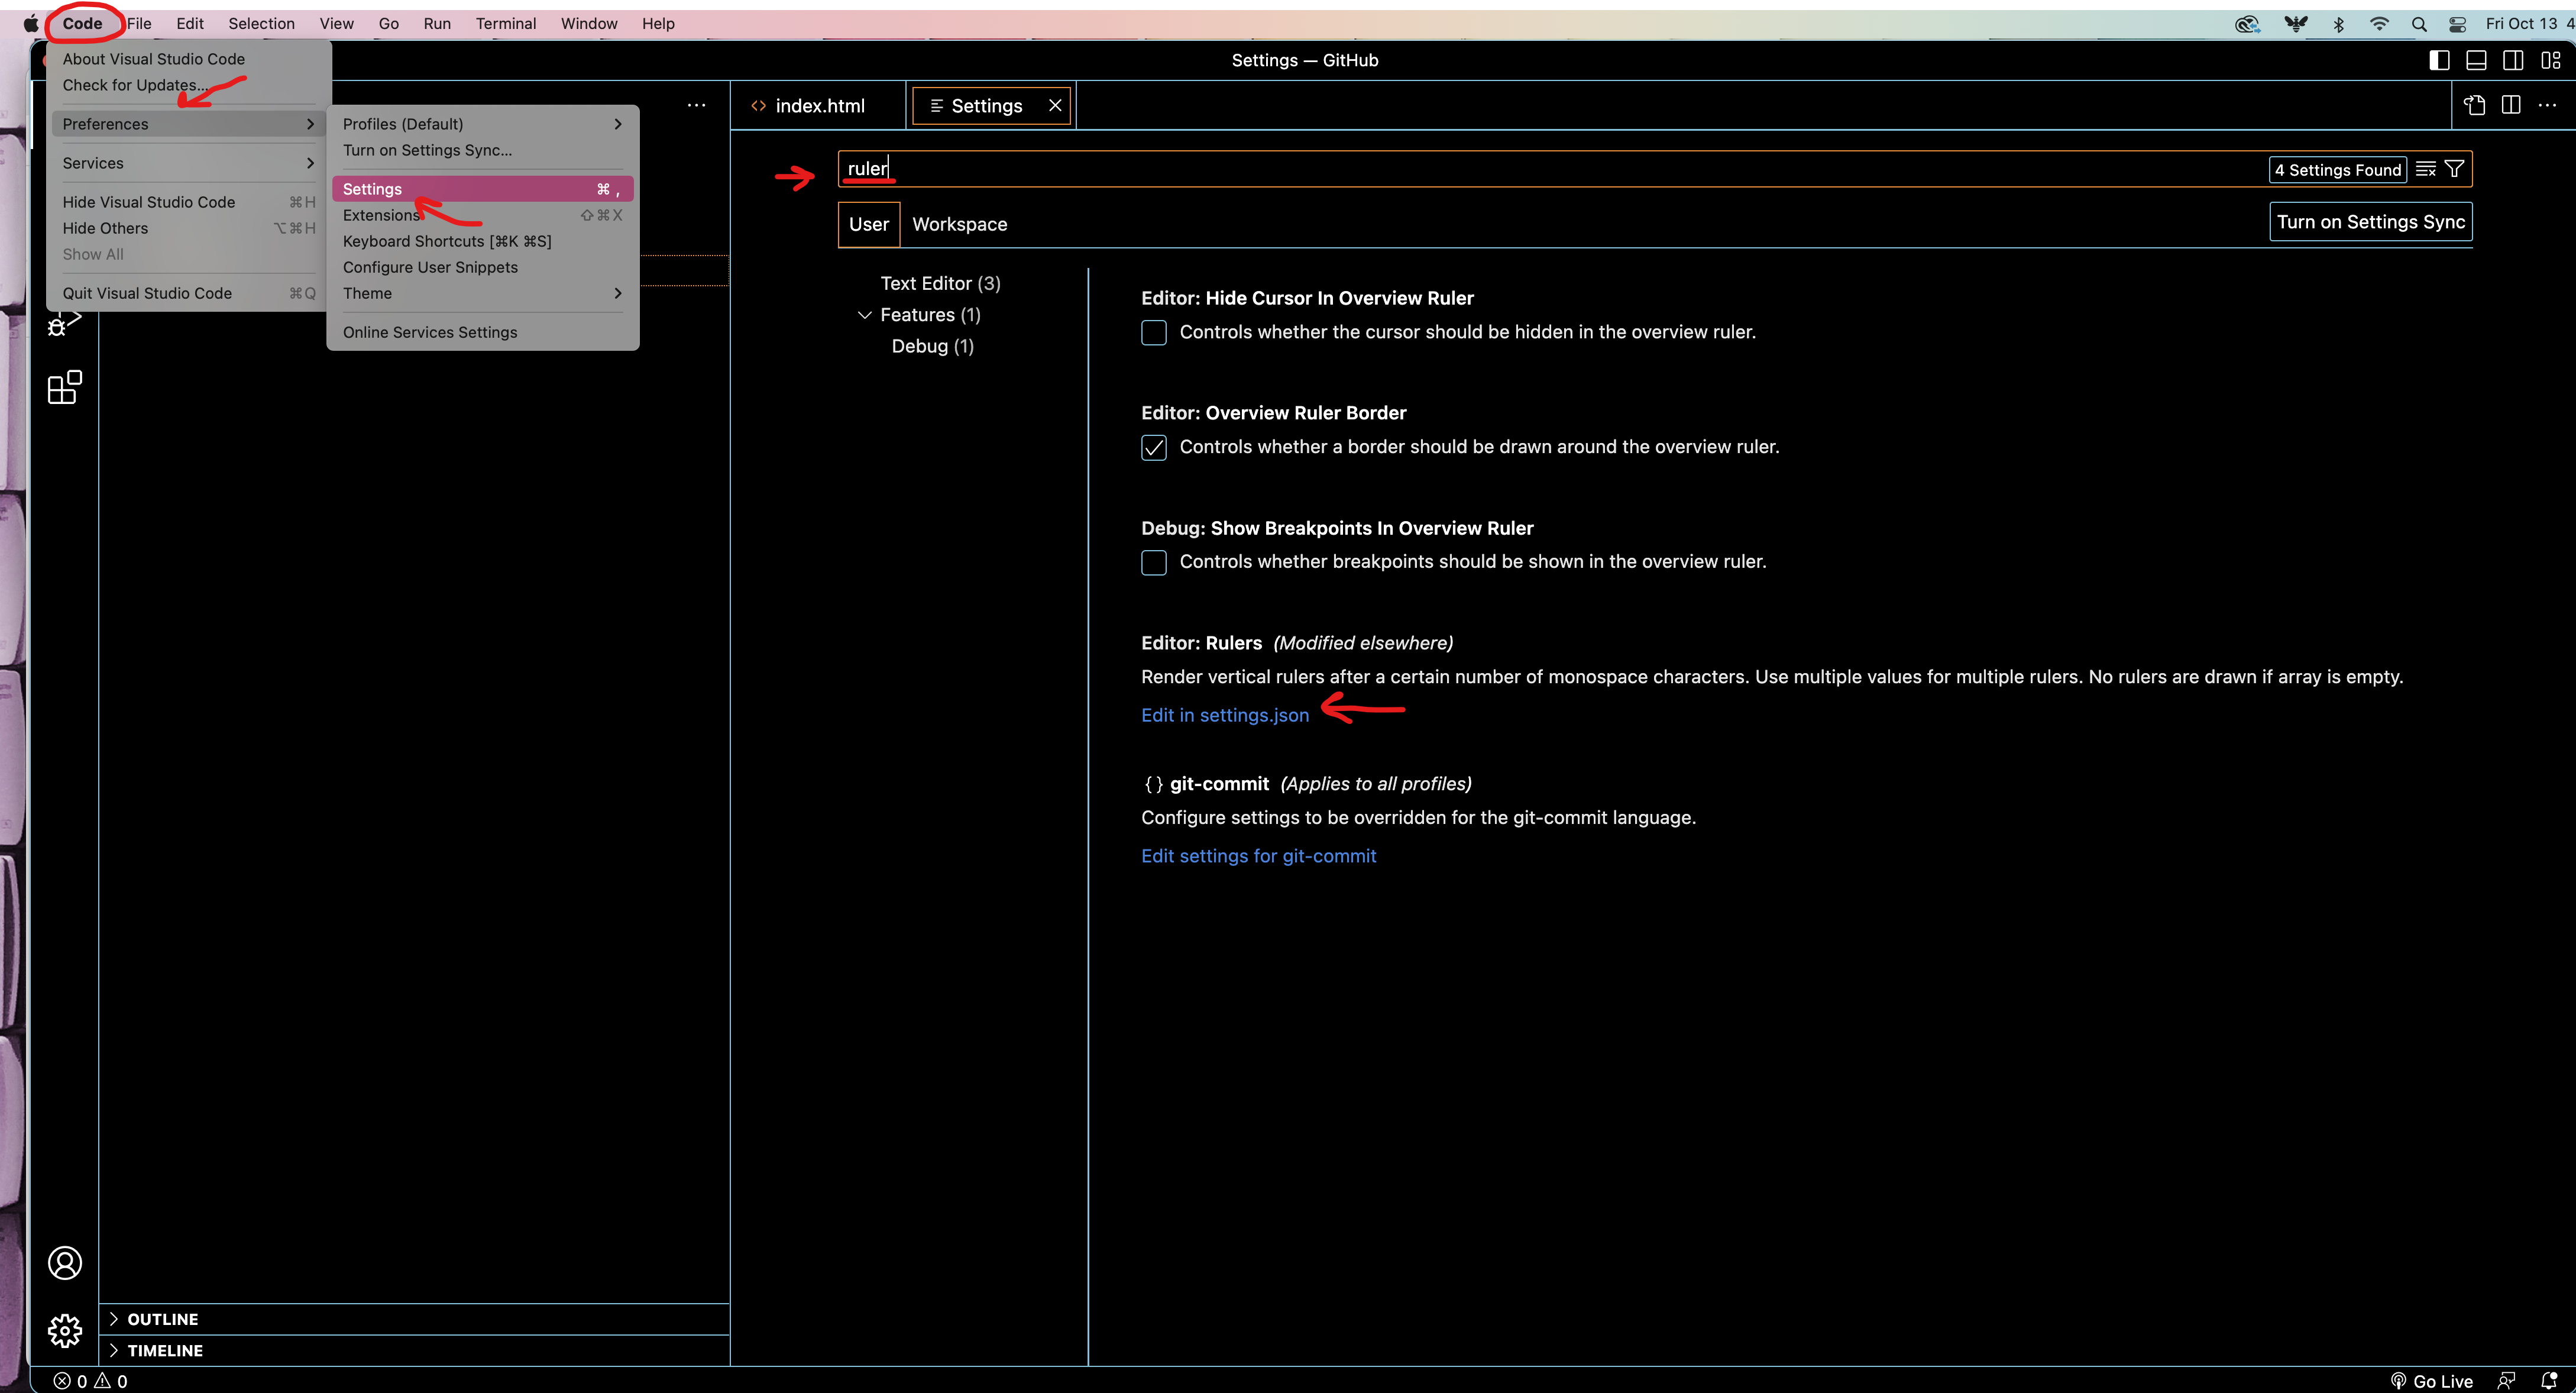Select the User tab in Settings

coord(868,223)
